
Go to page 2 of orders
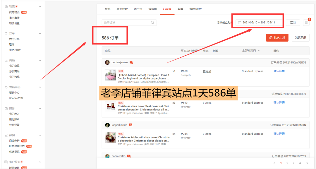click(x=287, y=163)
